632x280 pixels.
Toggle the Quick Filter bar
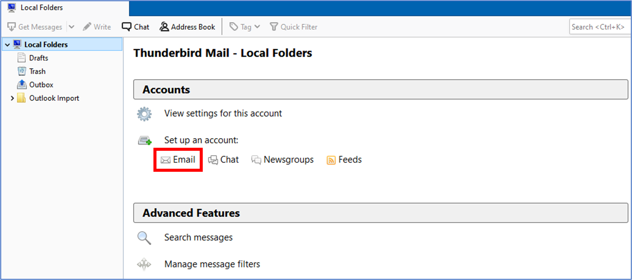click(x=293, y=27)
